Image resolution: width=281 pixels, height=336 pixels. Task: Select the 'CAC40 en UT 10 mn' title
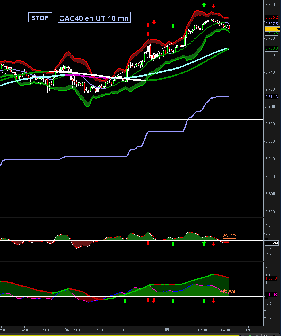coord(94,17)
